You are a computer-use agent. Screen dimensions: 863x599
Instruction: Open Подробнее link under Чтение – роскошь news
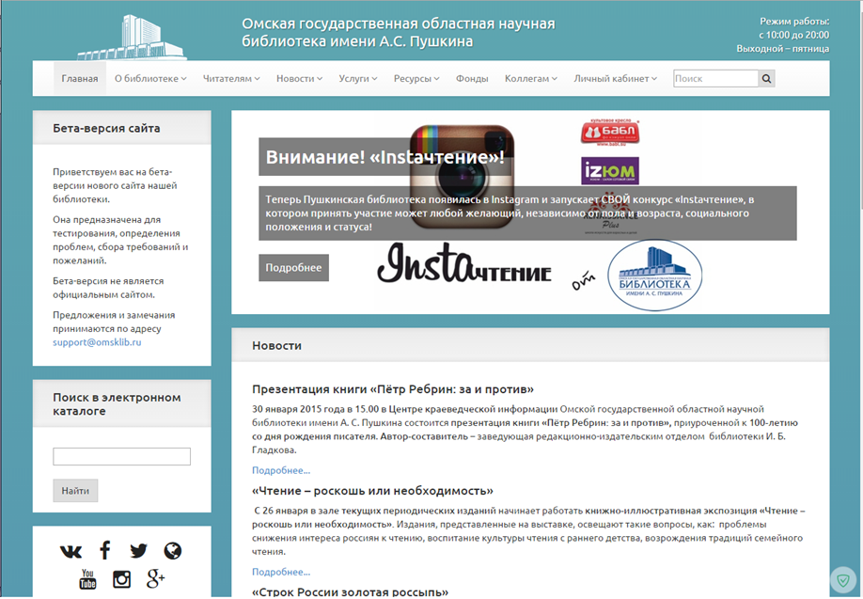(x=281, y=572)
